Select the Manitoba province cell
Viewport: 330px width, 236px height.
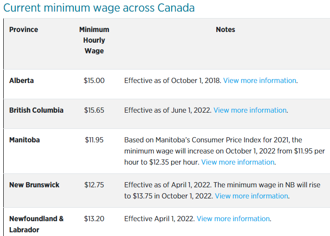coord(25,140)
